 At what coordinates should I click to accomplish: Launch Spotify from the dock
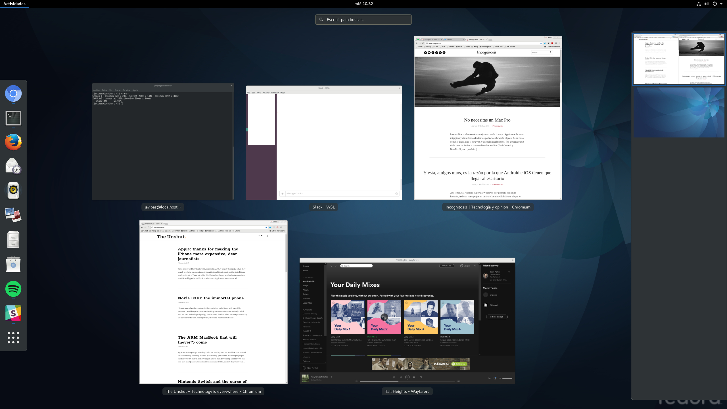(x=13, y=289)
